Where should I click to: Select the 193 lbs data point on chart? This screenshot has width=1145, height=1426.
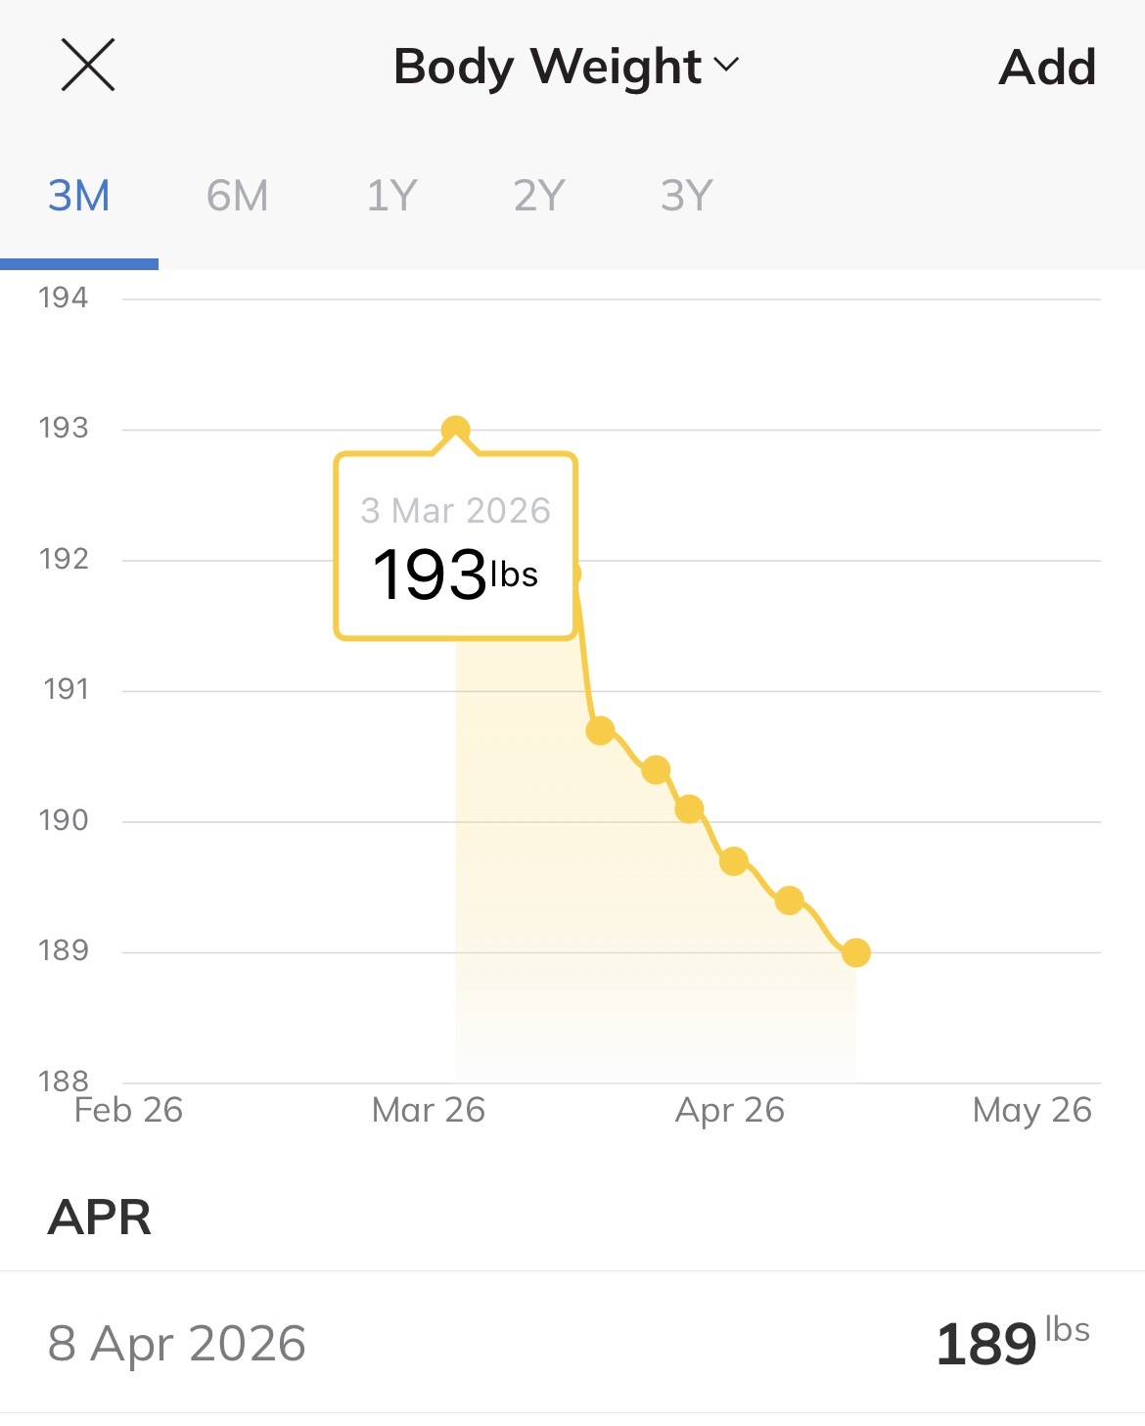click(x=455, y=430)
